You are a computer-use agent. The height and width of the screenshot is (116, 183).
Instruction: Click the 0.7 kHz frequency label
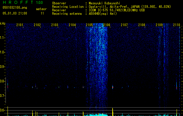pyautogui.click(x=2, y=96)
